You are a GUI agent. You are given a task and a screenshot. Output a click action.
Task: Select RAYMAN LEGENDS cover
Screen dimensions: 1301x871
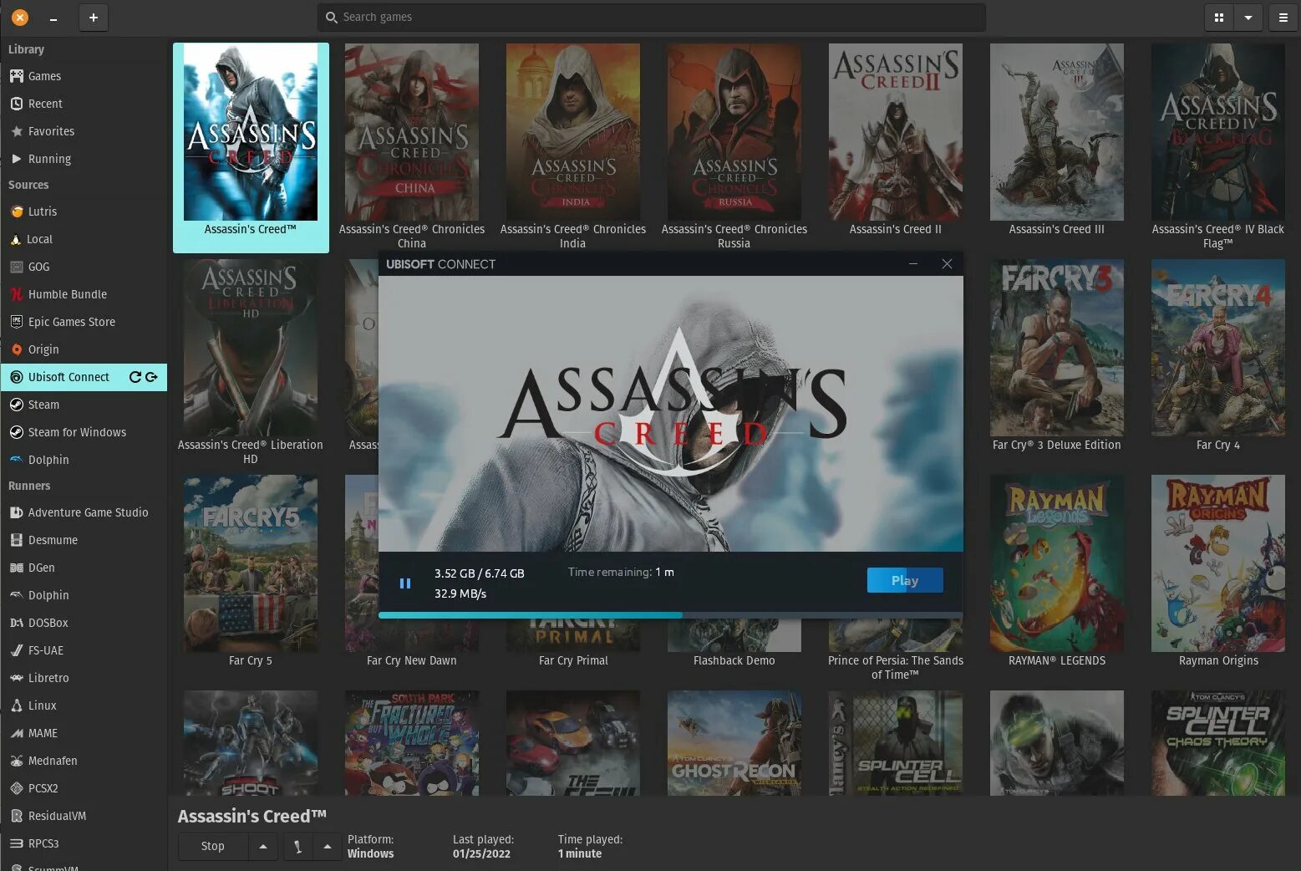click(1057, 563)
